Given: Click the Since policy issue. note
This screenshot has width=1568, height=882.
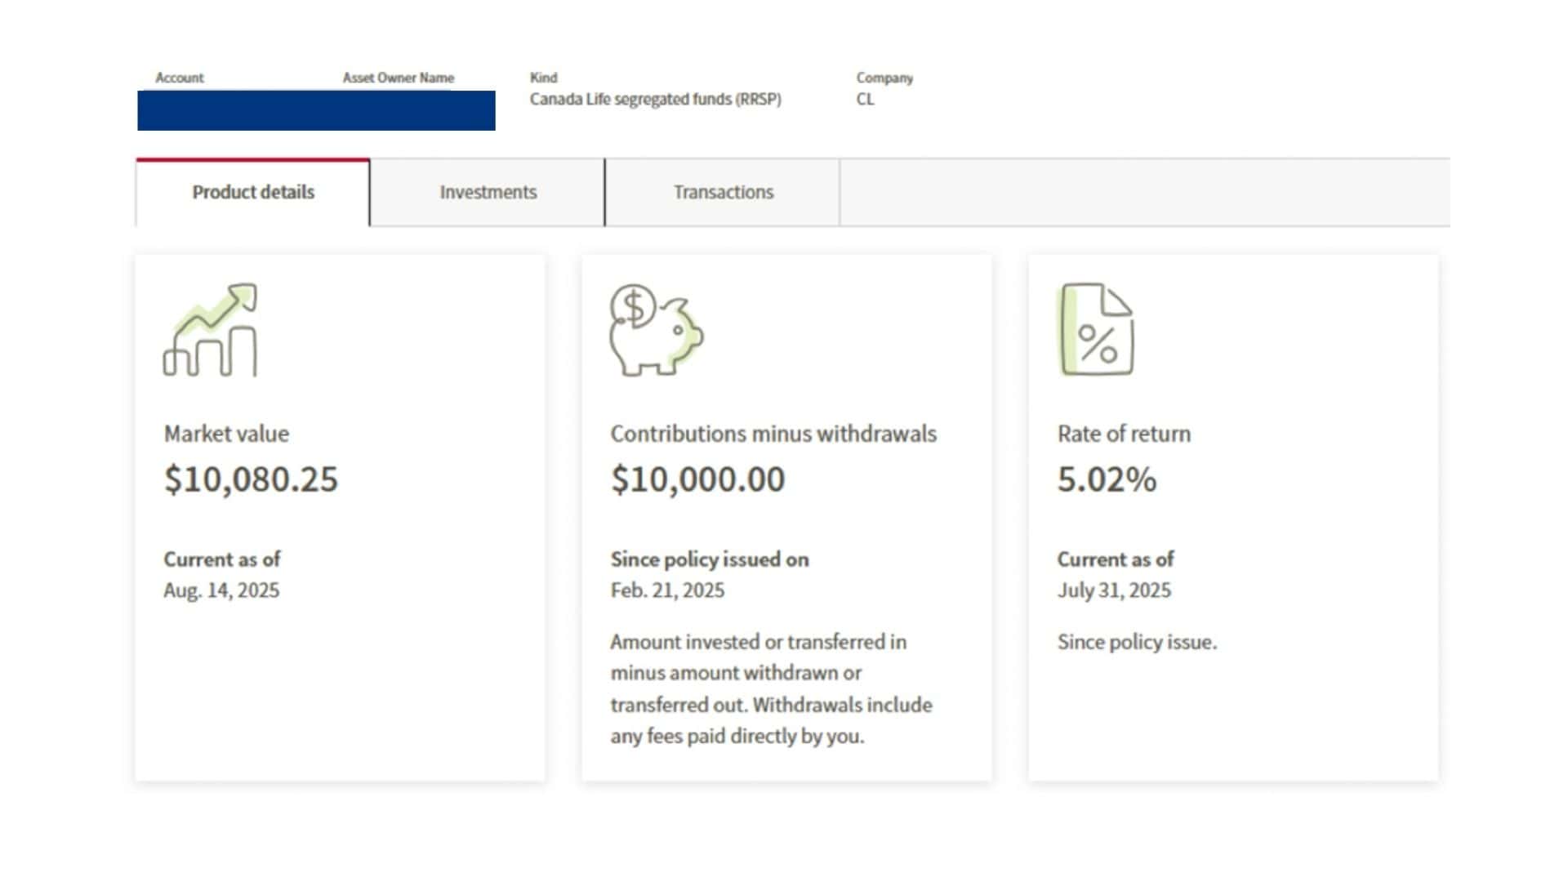Looking at the screenshot, I should pyautogui.click(x=1137, y=643).
